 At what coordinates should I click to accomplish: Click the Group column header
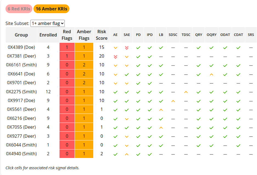(21, 35)
